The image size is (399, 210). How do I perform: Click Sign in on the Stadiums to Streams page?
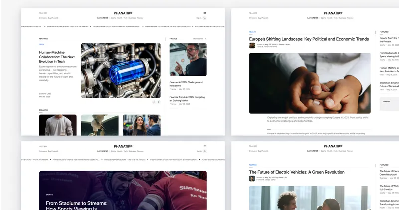(x=199, y=151)
